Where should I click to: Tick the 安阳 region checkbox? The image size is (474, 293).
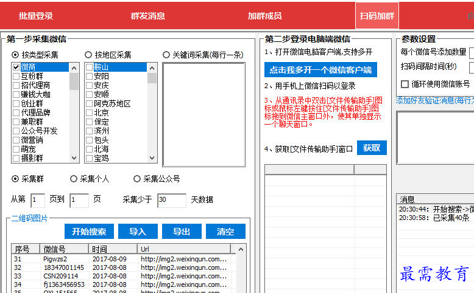click(89, 76)
